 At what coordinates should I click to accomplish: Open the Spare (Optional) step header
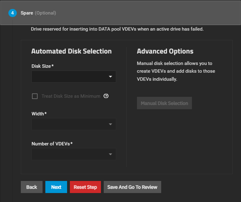(38, 13)
